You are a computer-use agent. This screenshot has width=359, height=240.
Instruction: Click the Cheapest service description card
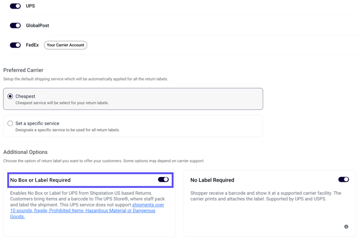(x=132, y=99)
